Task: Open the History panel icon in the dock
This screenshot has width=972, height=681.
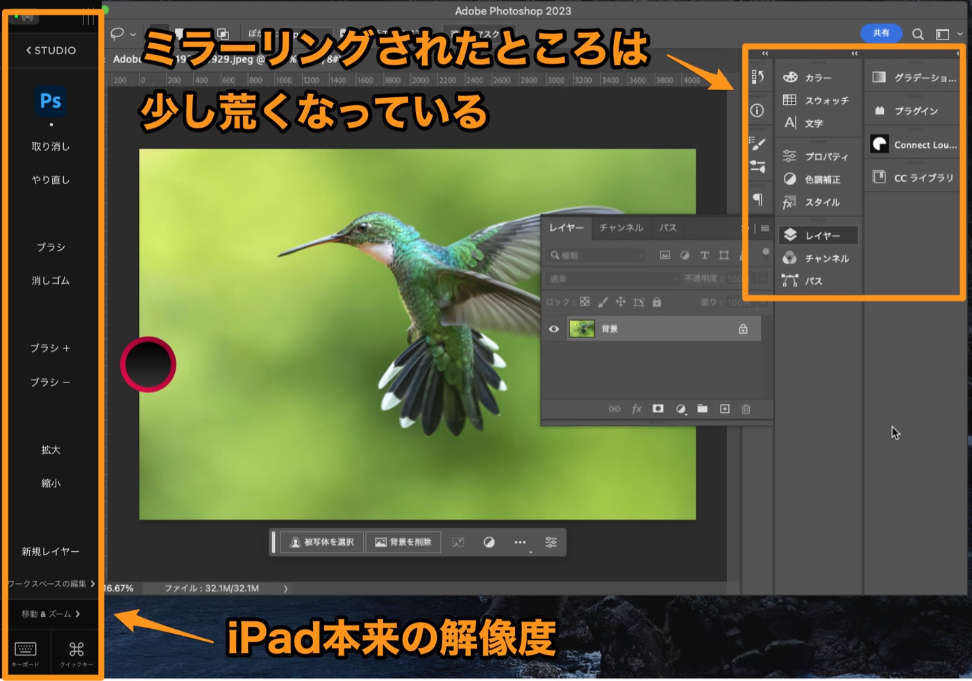Action: (x=757, y=76)
